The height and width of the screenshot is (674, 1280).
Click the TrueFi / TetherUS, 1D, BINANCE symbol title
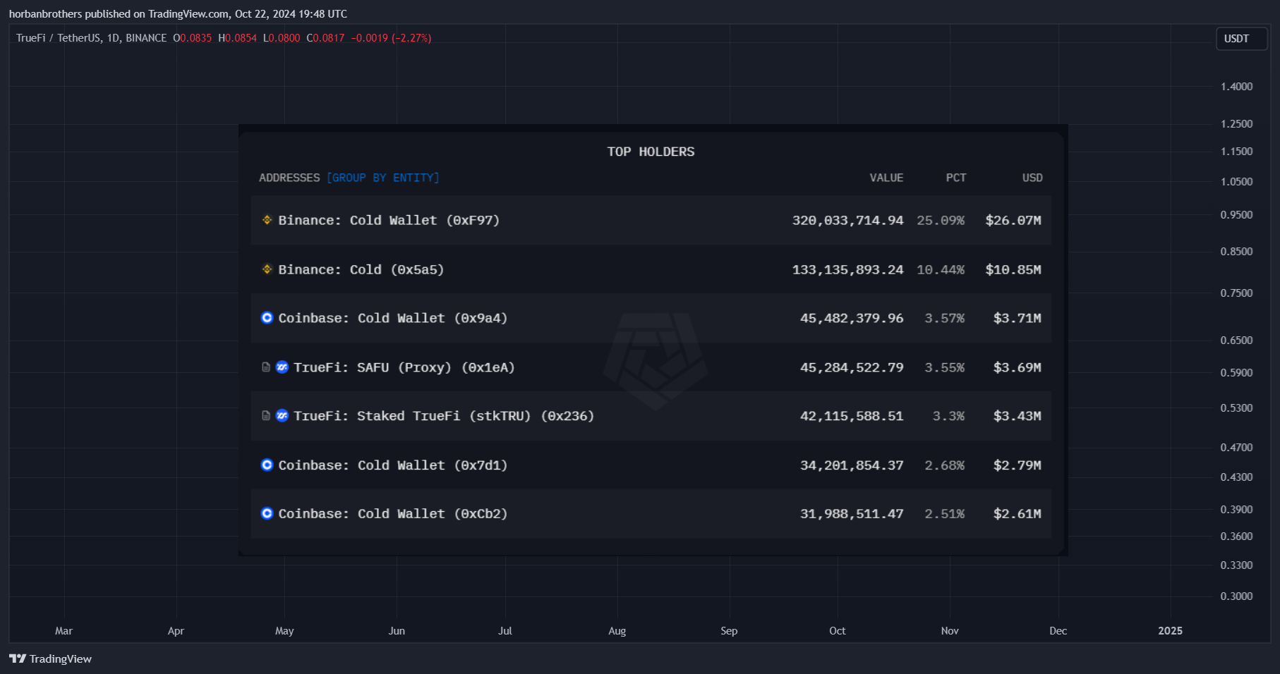click(92, 38)
